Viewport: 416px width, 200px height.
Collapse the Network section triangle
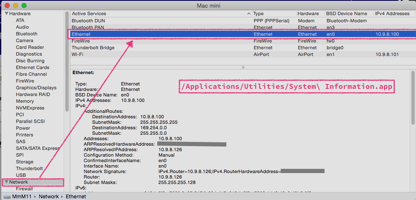pos(7,182)
